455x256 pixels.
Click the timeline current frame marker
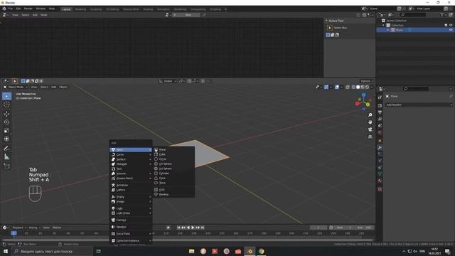14,233
